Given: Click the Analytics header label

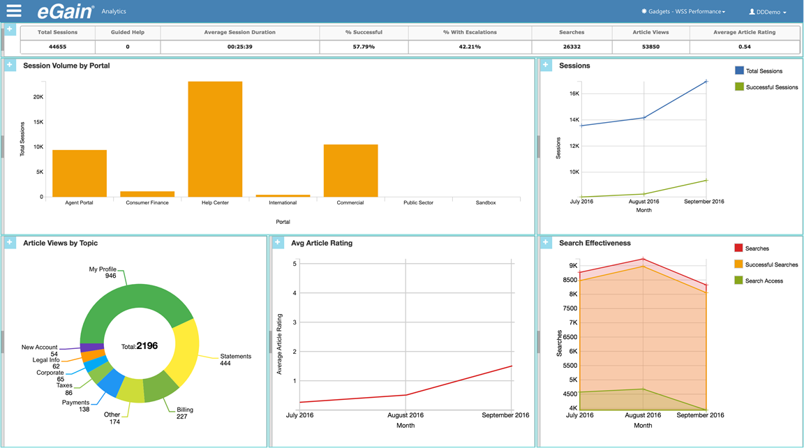Looking at the screenshot, I should pyautogui.click(x=114, y=12).
